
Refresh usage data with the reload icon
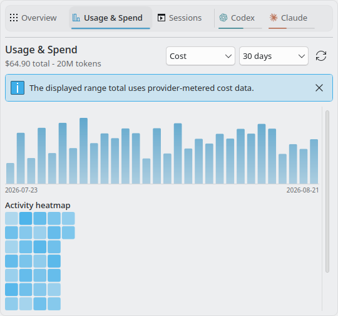(321, 56)
